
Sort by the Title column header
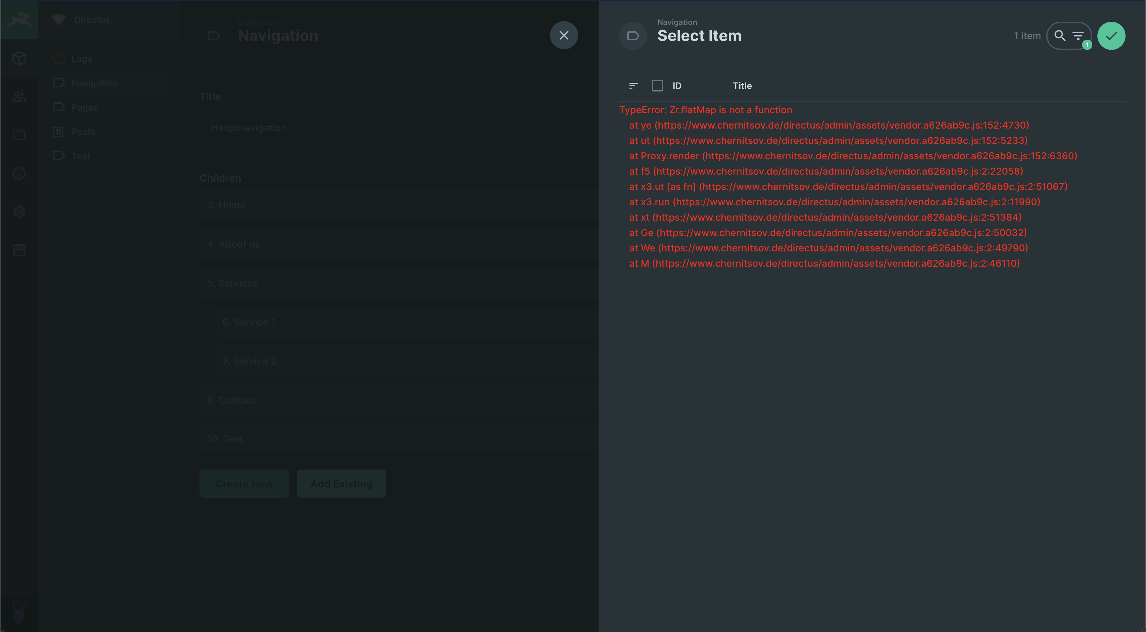coord(742,85)
